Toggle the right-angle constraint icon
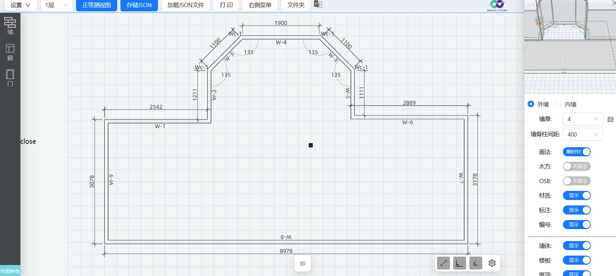 click(459, 263)
